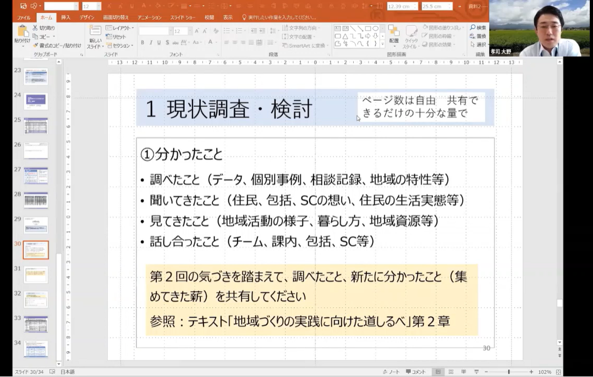This screenshot has height=377, width=593.
Task: Click the Notes (ノート) button in status bar
Action: click(391, 372)
